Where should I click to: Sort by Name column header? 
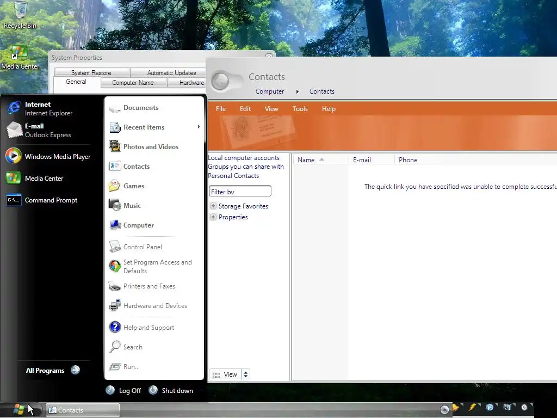click(321, 160)
